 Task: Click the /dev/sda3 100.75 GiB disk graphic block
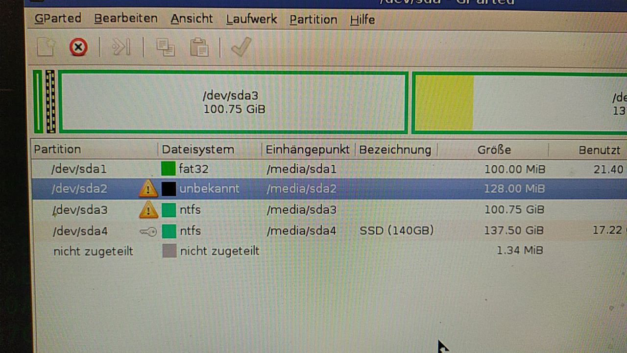234,102
